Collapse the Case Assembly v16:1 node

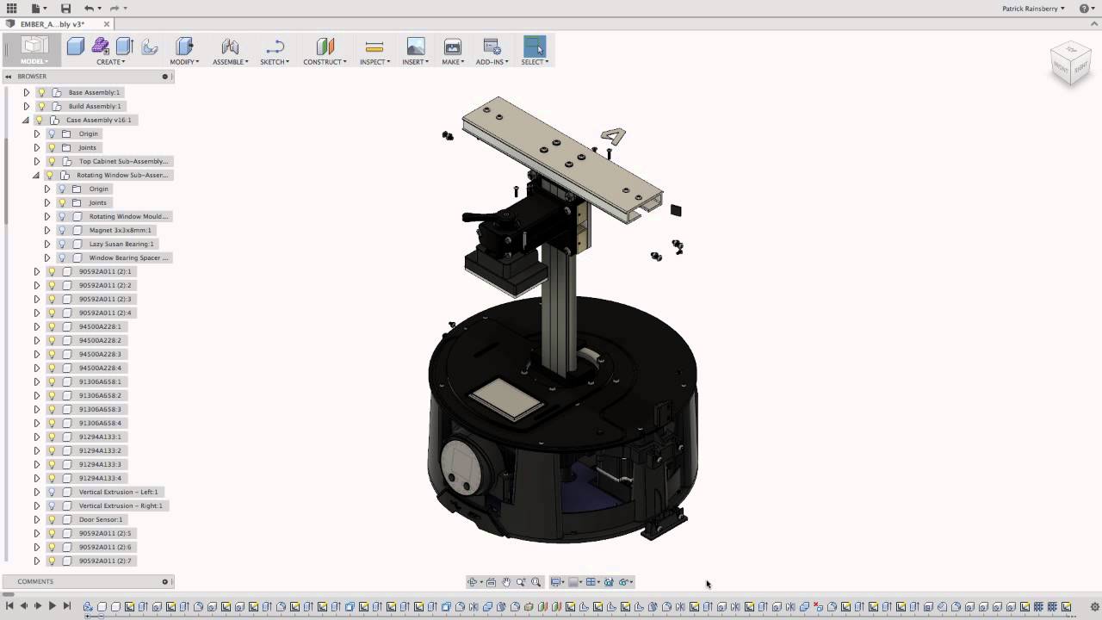tap(26, 120)
